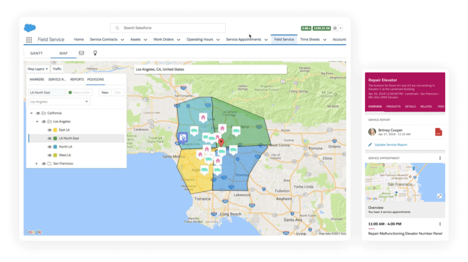Open the app launcher grid icon

click(29, 40)
